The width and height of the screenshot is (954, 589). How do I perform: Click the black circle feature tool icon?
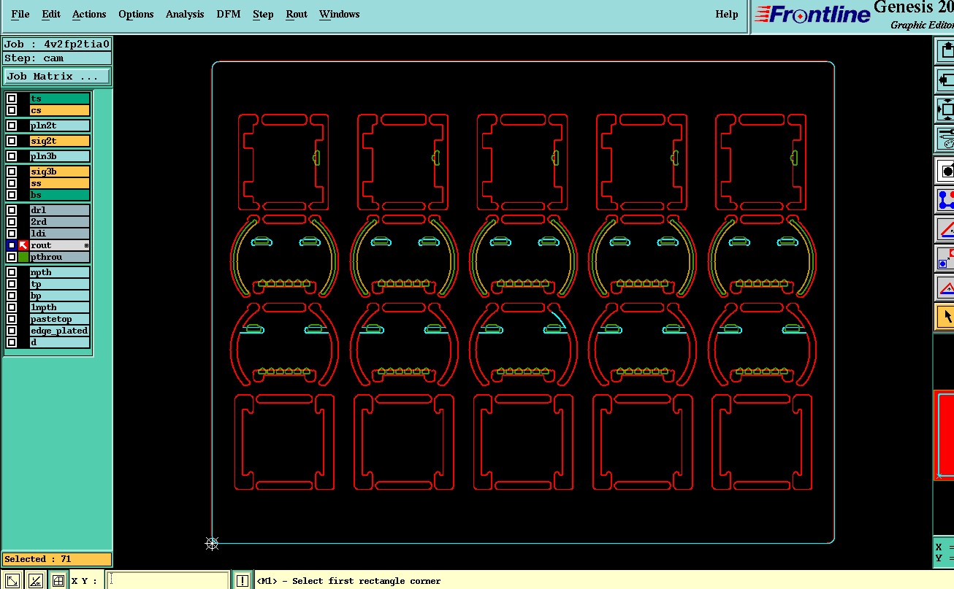(x=946, y=172)
